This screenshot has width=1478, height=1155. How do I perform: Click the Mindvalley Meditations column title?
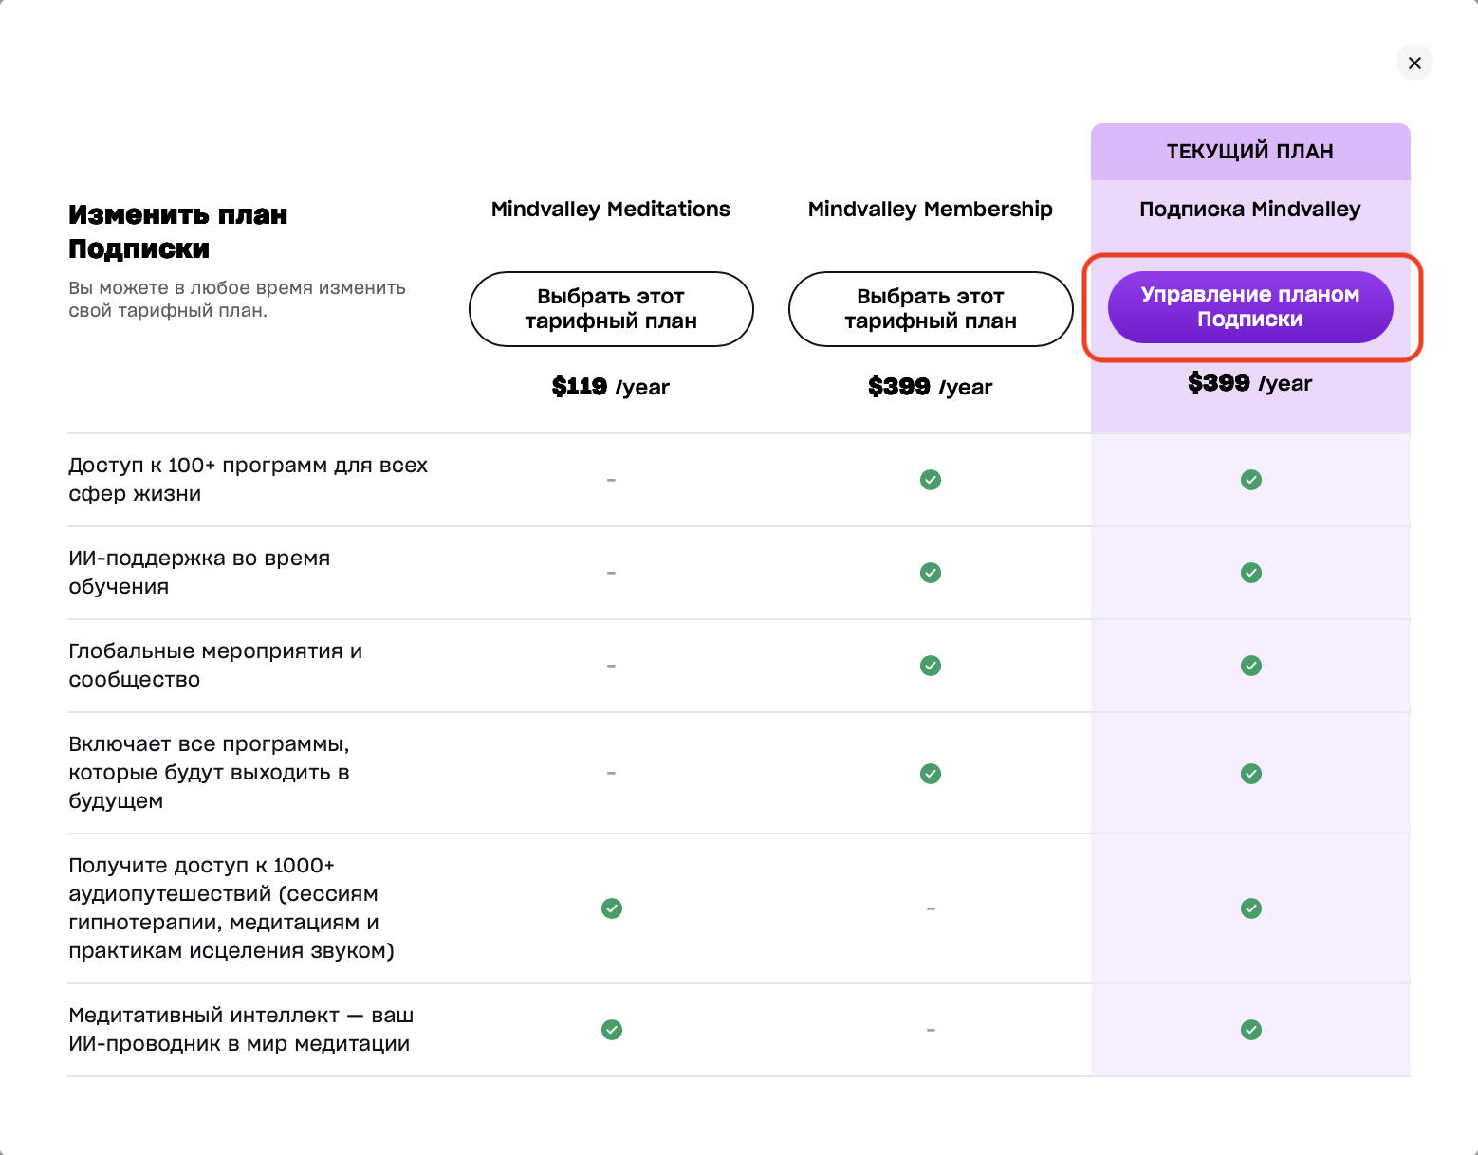pos(611,210)
